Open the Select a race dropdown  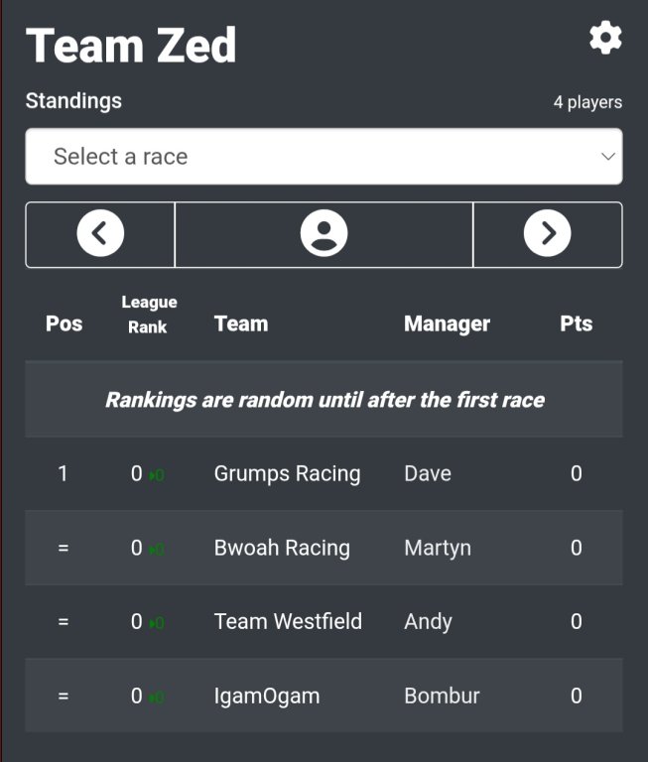[324, 157]
